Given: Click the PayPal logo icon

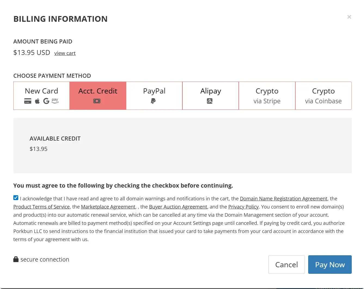Looking at the screenshot, I should [153, 101].
